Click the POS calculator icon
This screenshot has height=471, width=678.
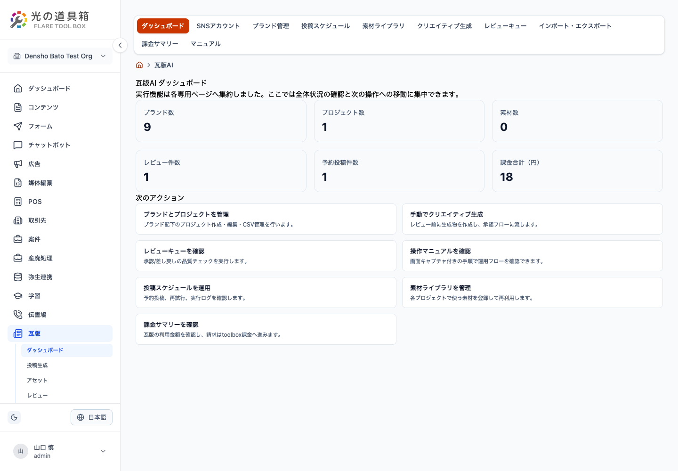18,202
